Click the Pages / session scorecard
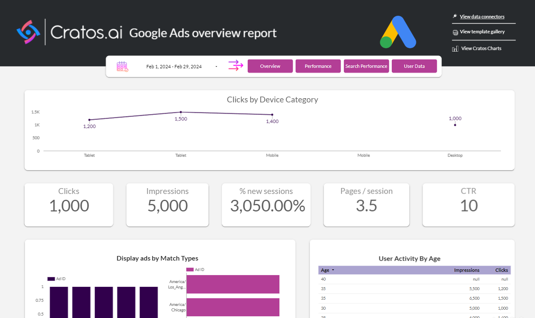This screenshot has width=535, height=318. pyautogui.click(x=366, y=205)
